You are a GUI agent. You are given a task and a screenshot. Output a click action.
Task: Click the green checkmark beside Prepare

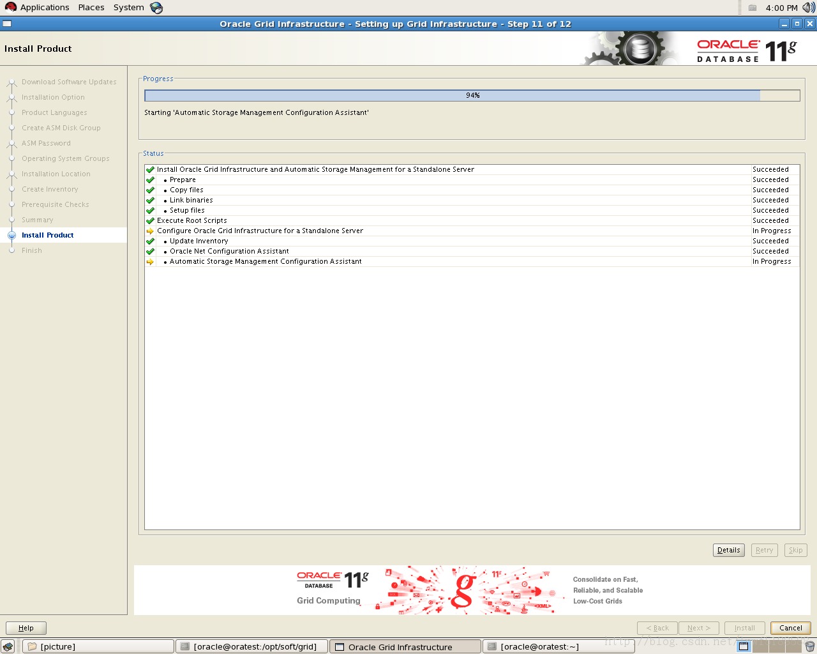(151, 180)
